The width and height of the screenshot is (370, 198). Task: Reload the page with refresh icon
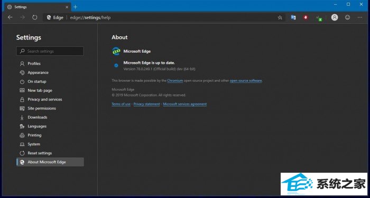(x=35, y=17)
